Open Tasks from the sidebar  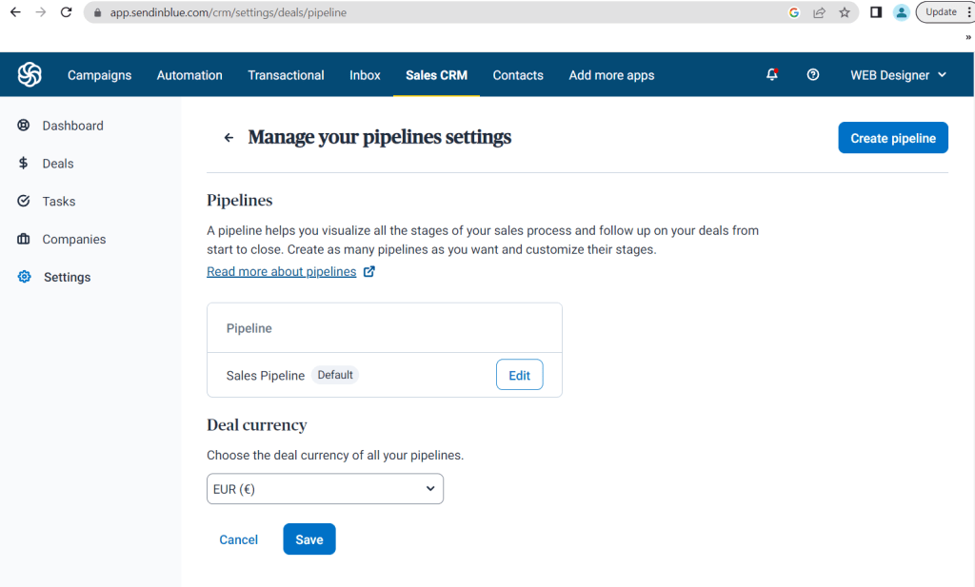coord(58,202)
